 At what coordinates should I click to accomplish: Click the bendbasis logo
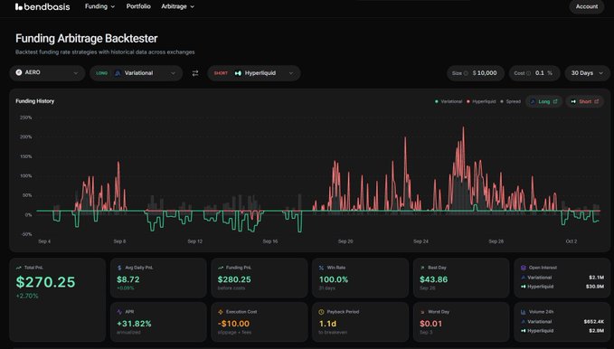(x=43, y=6)
